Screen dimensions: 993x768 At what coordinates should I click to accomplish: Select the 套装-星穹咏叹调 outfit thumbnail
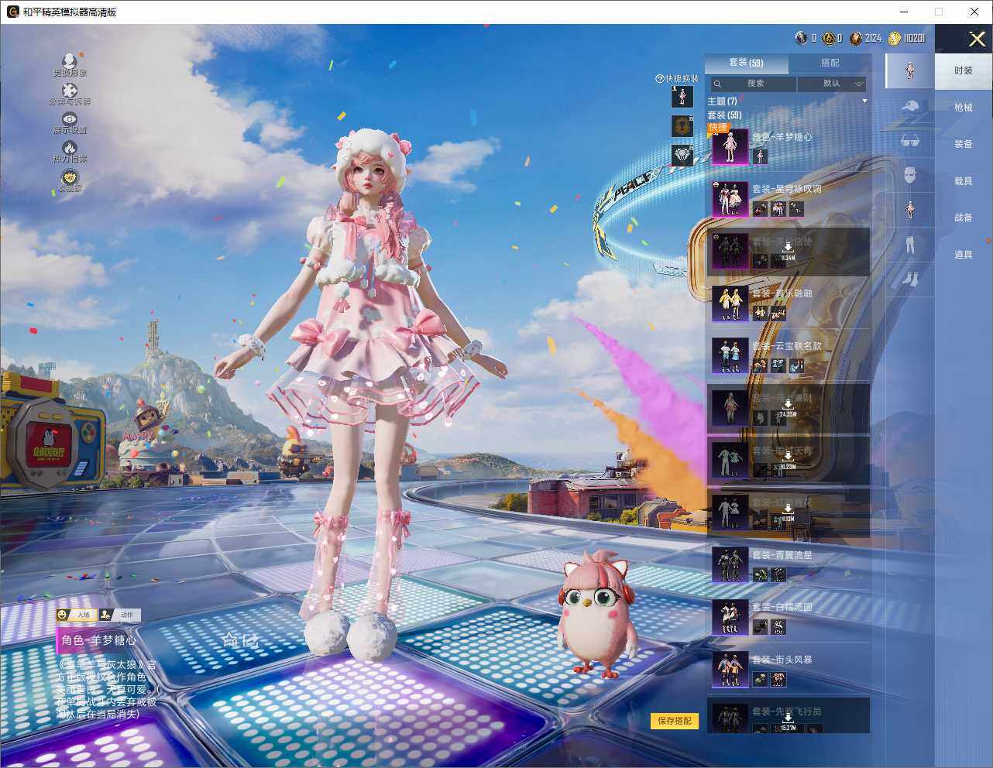pos(730,199)
